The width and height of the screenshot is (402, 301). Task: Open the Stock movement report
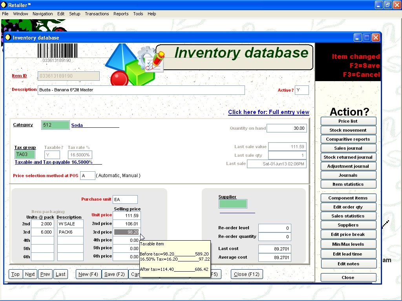coord(348,130)
